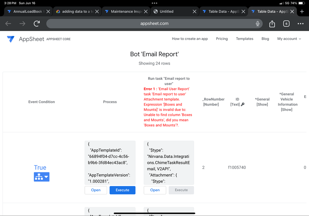309x216 pixels.
Task: Click the "Bot 'Email Report'" heading
Action: point(154,54)
